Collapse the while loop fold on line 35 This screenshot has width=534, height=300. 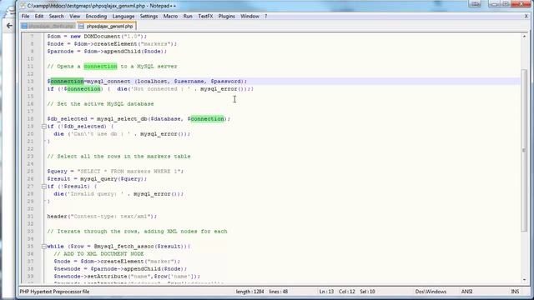click(44, 247)
